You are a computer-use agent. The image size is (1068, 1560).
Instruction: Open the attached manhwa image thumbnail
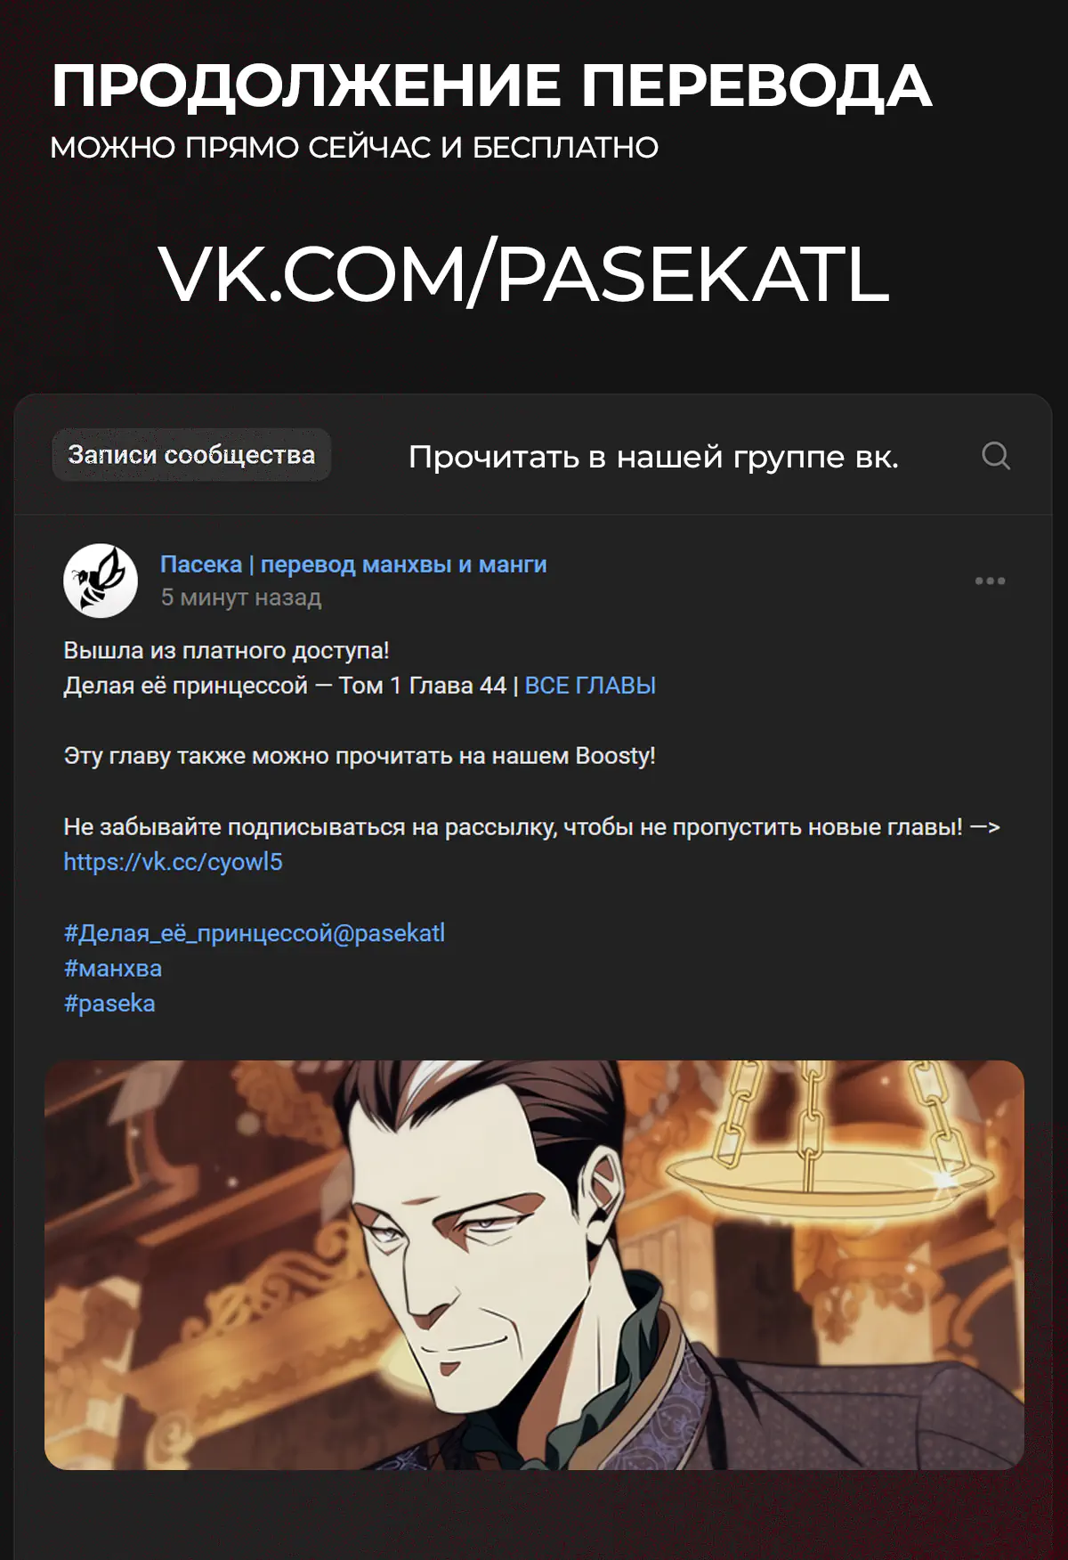pyautogui.click(x=534, y=1264)
